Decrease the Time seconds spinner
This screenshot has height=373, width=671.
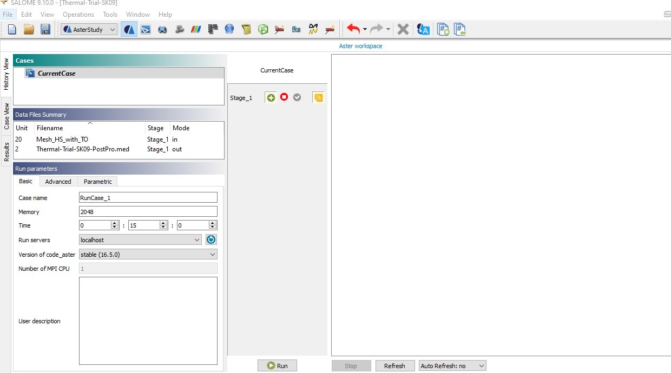coord(213,228)
